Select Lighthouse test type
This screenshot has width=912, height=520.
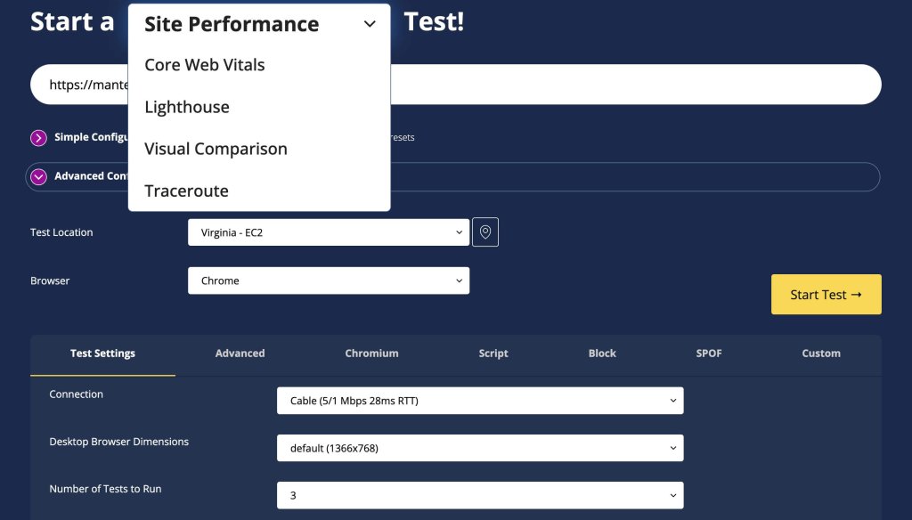[x=187, y=107]
